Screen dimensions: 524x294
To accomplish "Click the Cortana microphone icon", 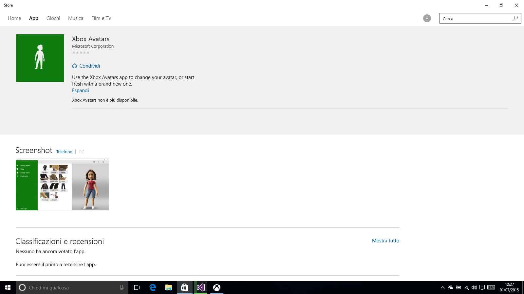I will [x=122, y=287].
